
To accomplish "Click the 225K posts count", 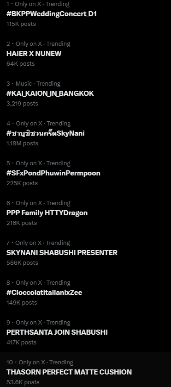I will (x=22, y=183).
